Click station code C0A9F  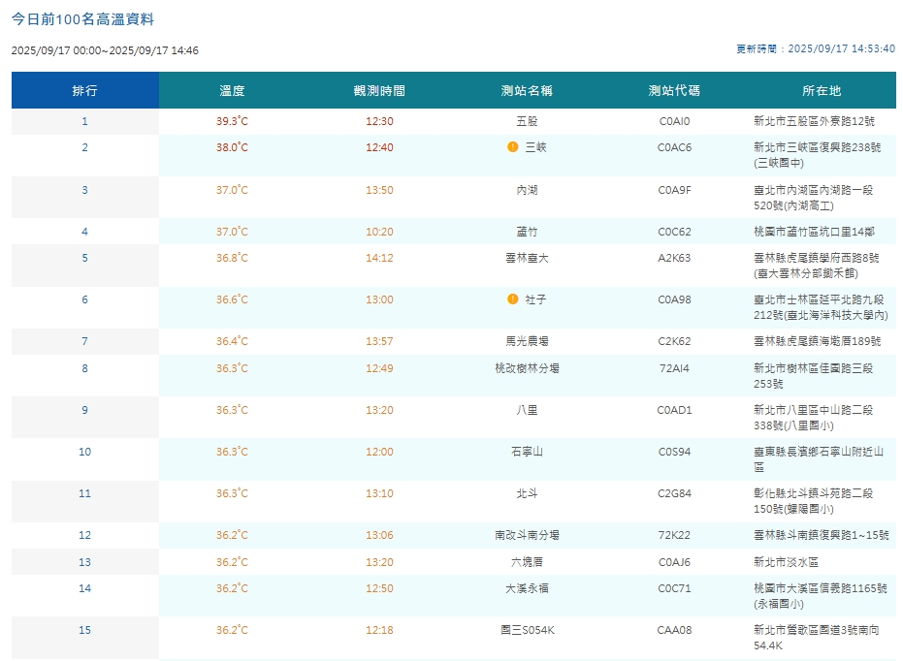674,190
